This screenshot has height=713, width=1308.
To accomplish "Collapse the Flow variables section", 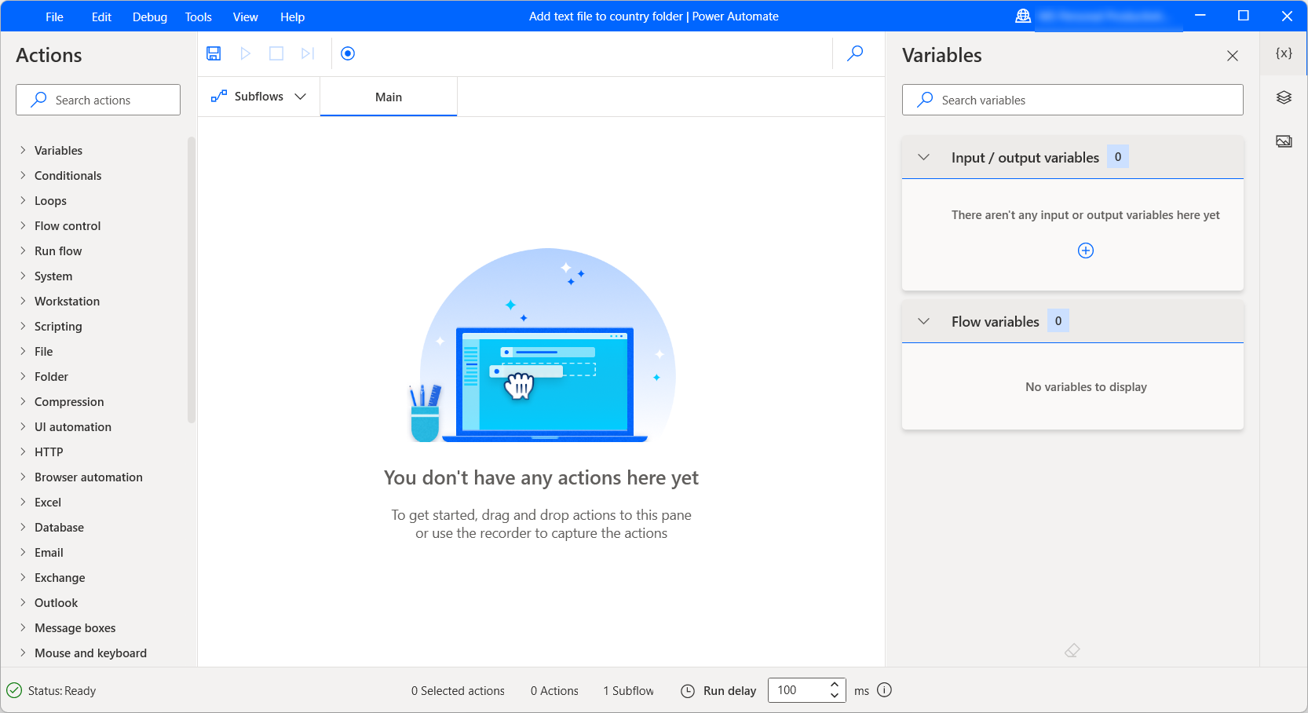I will pos(923,321).
